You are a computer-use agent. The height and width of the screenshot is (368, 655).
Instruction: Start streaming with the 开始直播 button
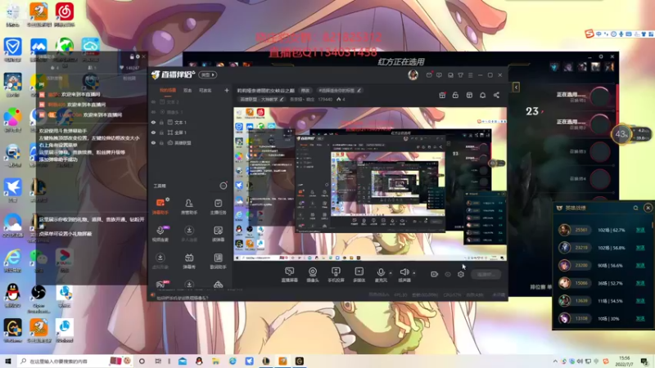tap(486, 274)
